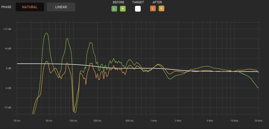This screenshot has height=129, width=269.
Task: Click the 20 kHz frequency label
Action: [259, 121]
